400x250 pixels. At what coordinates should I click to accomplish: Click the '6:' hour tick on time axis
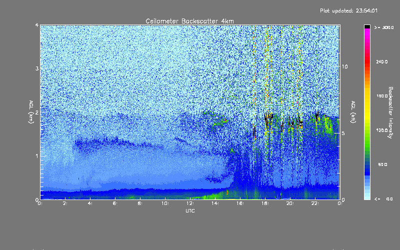(x=115, y=203)
